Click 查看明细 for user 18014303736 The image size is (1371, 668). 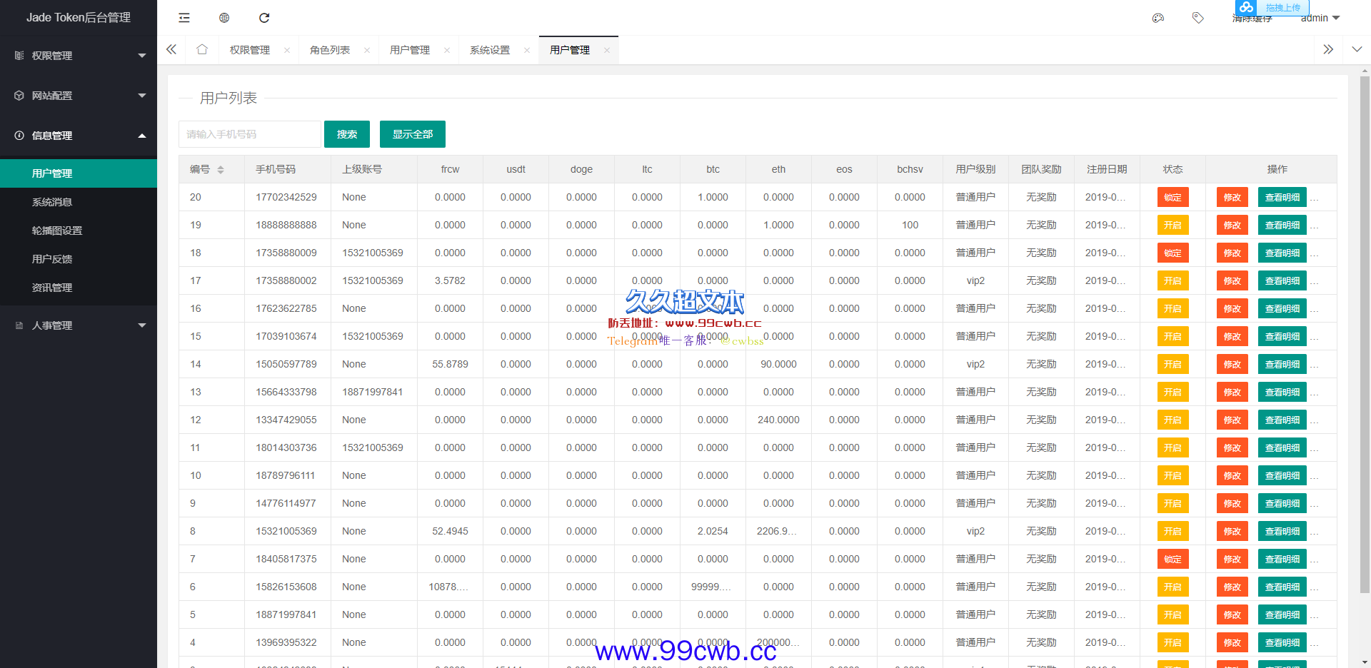1282,448
